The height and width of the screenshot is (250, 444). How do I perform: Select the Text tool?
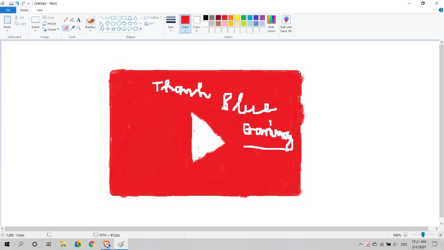79,20
